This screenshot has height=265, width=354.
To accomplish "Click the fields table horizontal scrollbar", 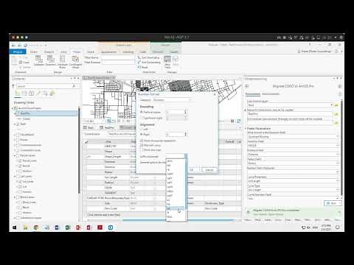I will point(178,220).
